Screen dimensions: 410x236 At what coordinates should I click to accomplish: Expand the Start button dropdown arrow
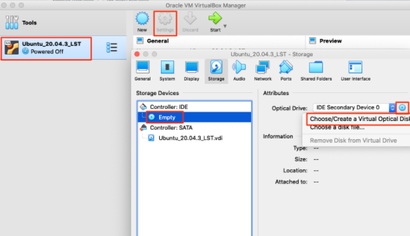tap(225, 26)
